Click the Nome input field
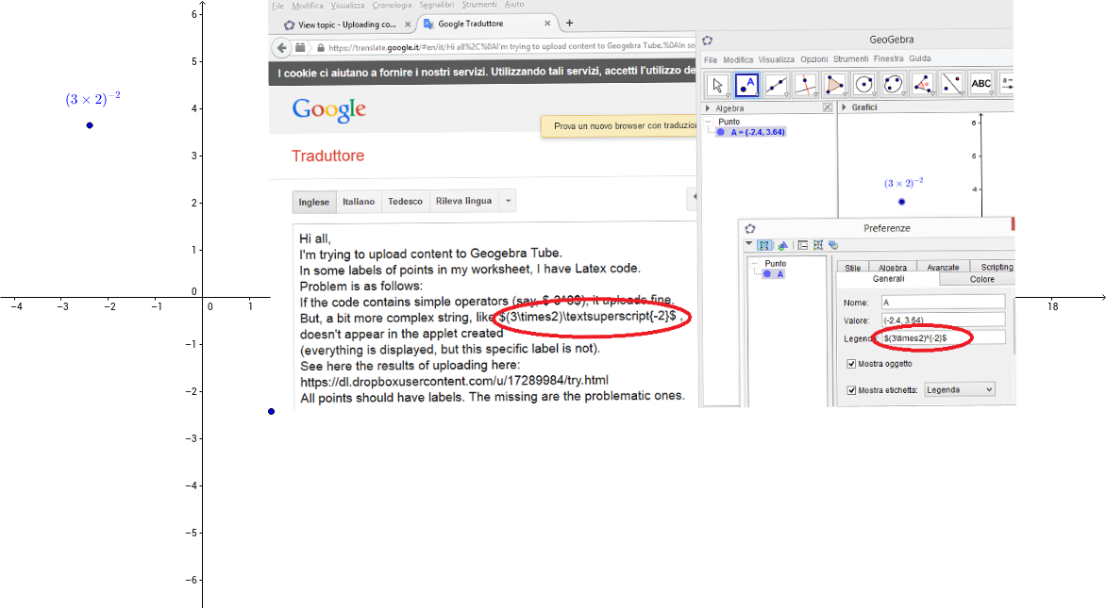This screenshot has height=608, width=1106. click(943, 303)
